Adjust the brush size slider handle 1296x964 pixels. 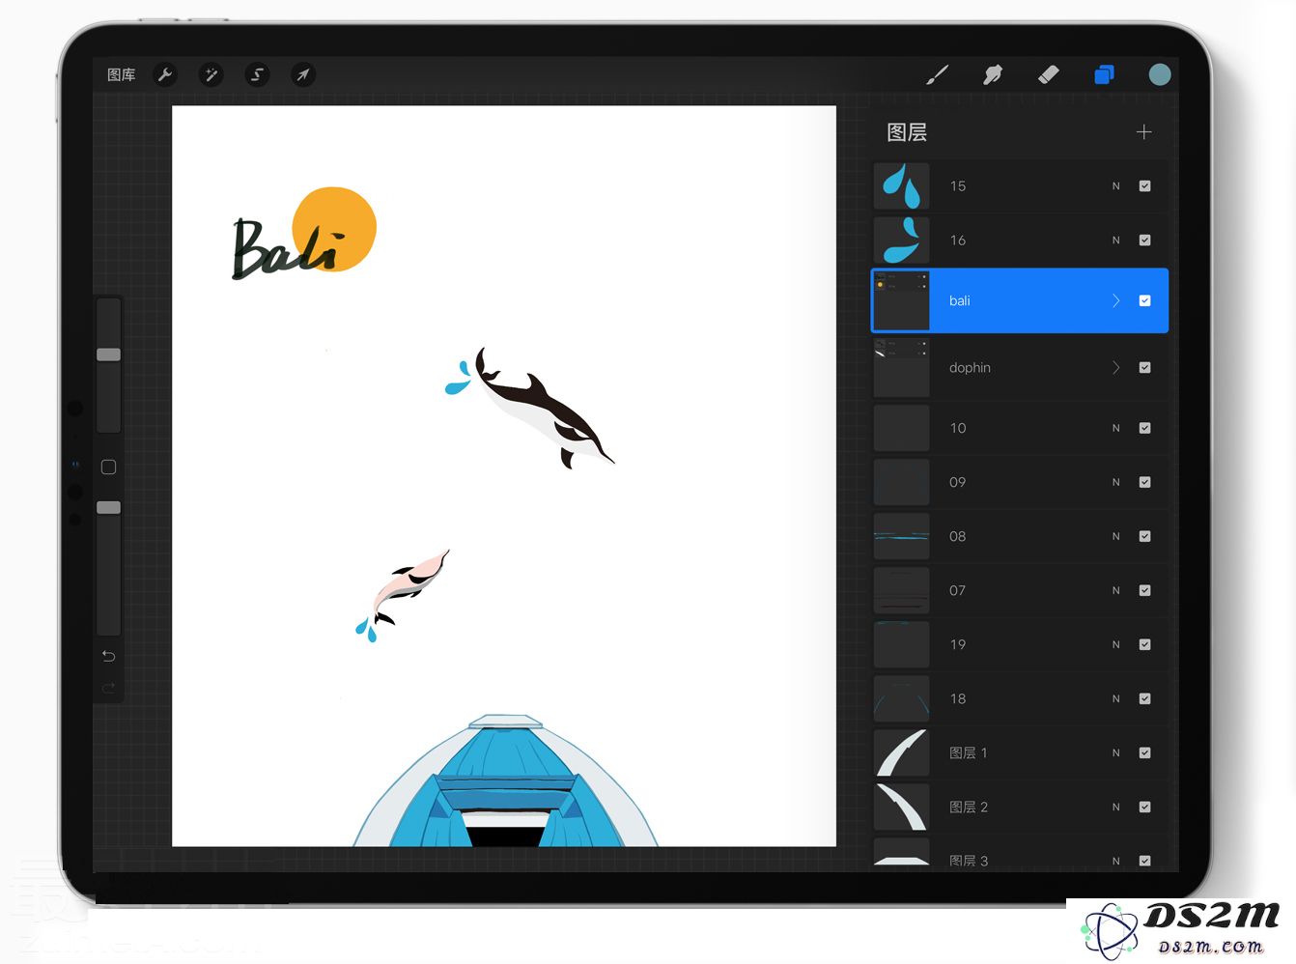click(108, 354)
